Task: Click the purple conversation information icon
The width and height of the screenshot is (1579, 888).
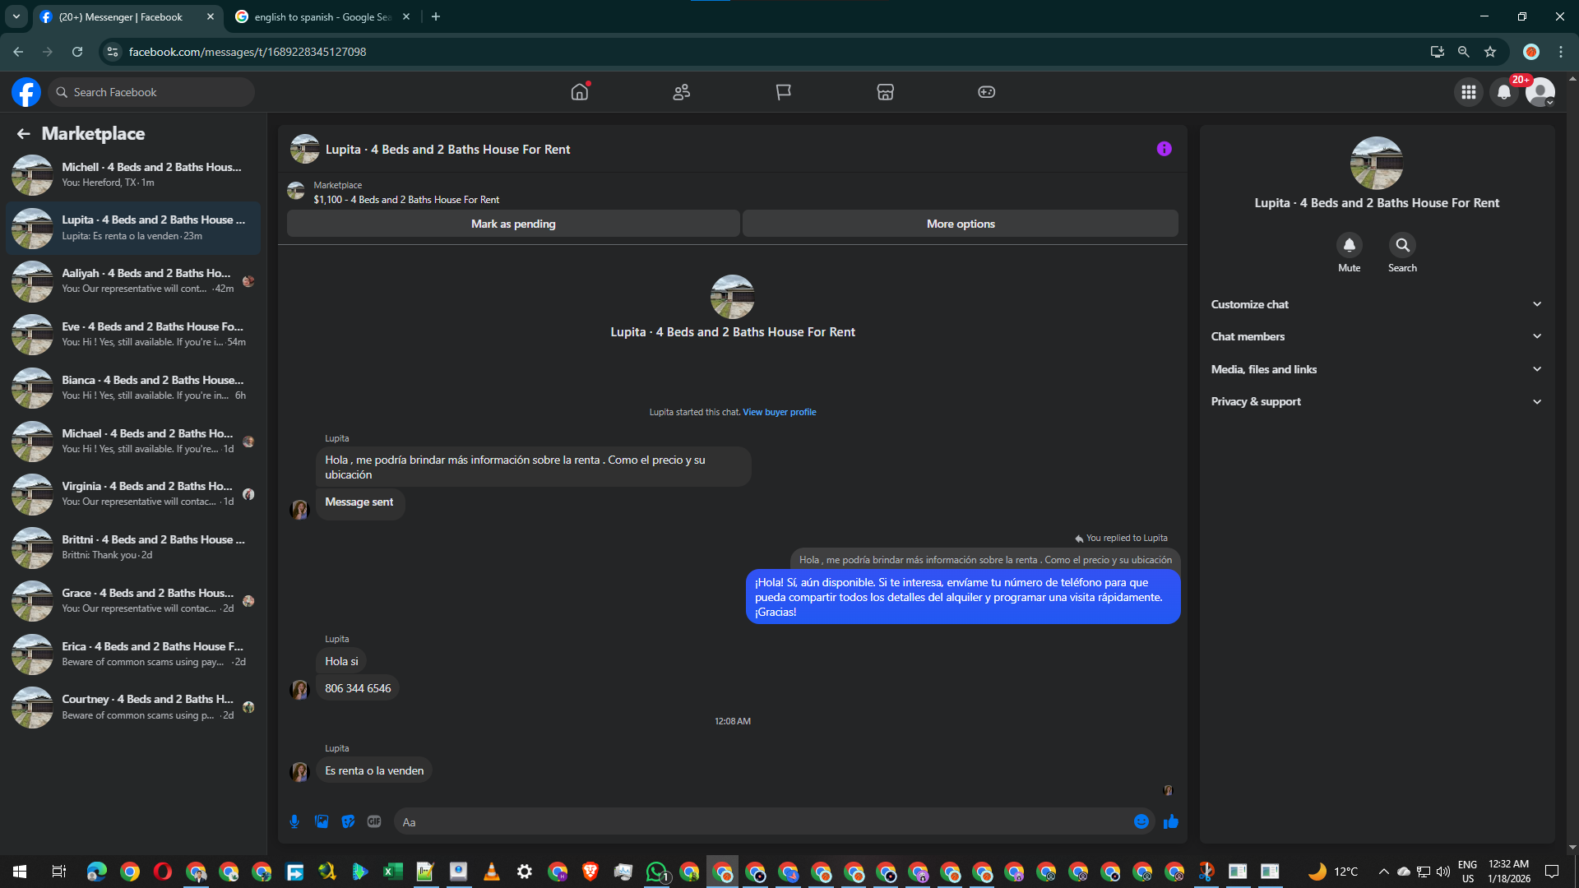Action: (x=1164, y=149)
